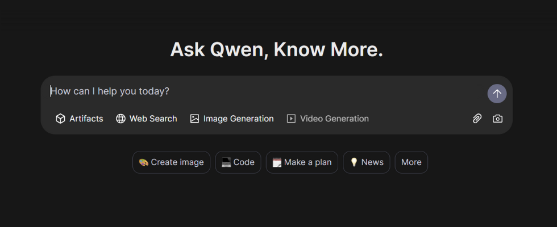The image size is (557, 227).
Task: Click the camera icon in the prompt box
Action: (497, 119)
